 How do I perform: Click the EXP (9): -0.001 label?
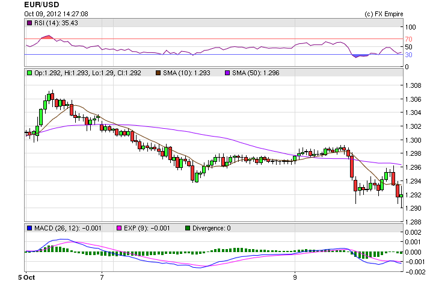(x=147, y=228)
